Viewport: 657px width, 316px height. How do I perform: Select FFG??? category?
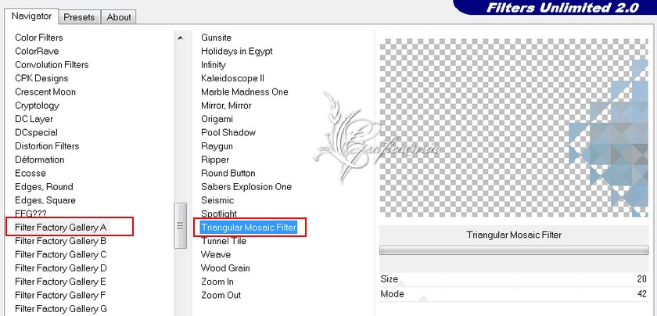tap(31, 214)
